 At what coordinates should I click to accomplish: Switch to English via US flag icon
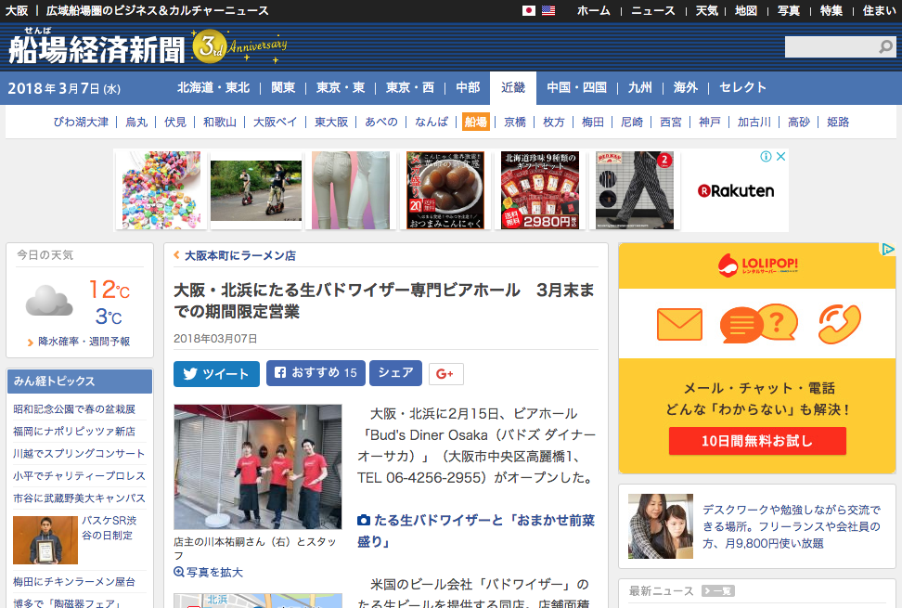[548, 11]
